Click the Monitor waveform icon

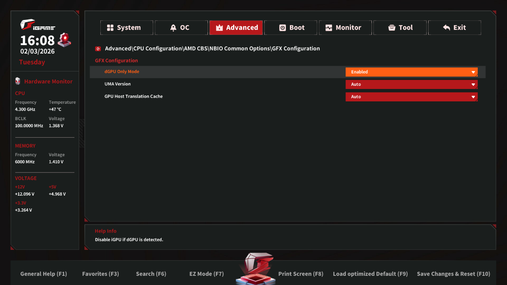tap(329, 28)
